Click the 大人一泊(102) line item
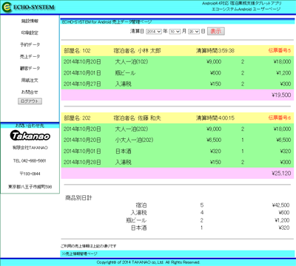Viewport: 296px width, 266px height. [132, 61]
